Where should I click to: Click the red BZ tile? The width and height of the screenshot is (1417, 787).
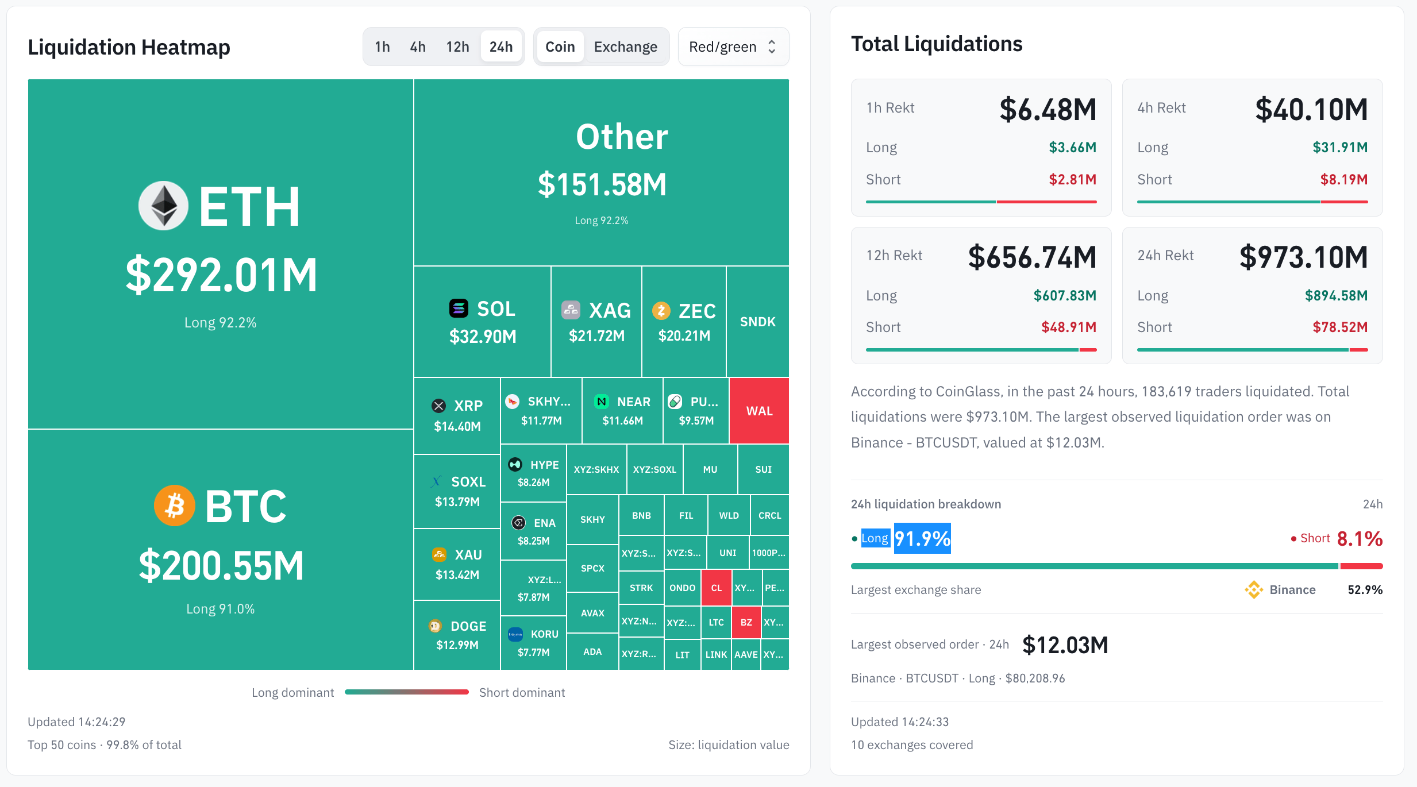point(746,622)
